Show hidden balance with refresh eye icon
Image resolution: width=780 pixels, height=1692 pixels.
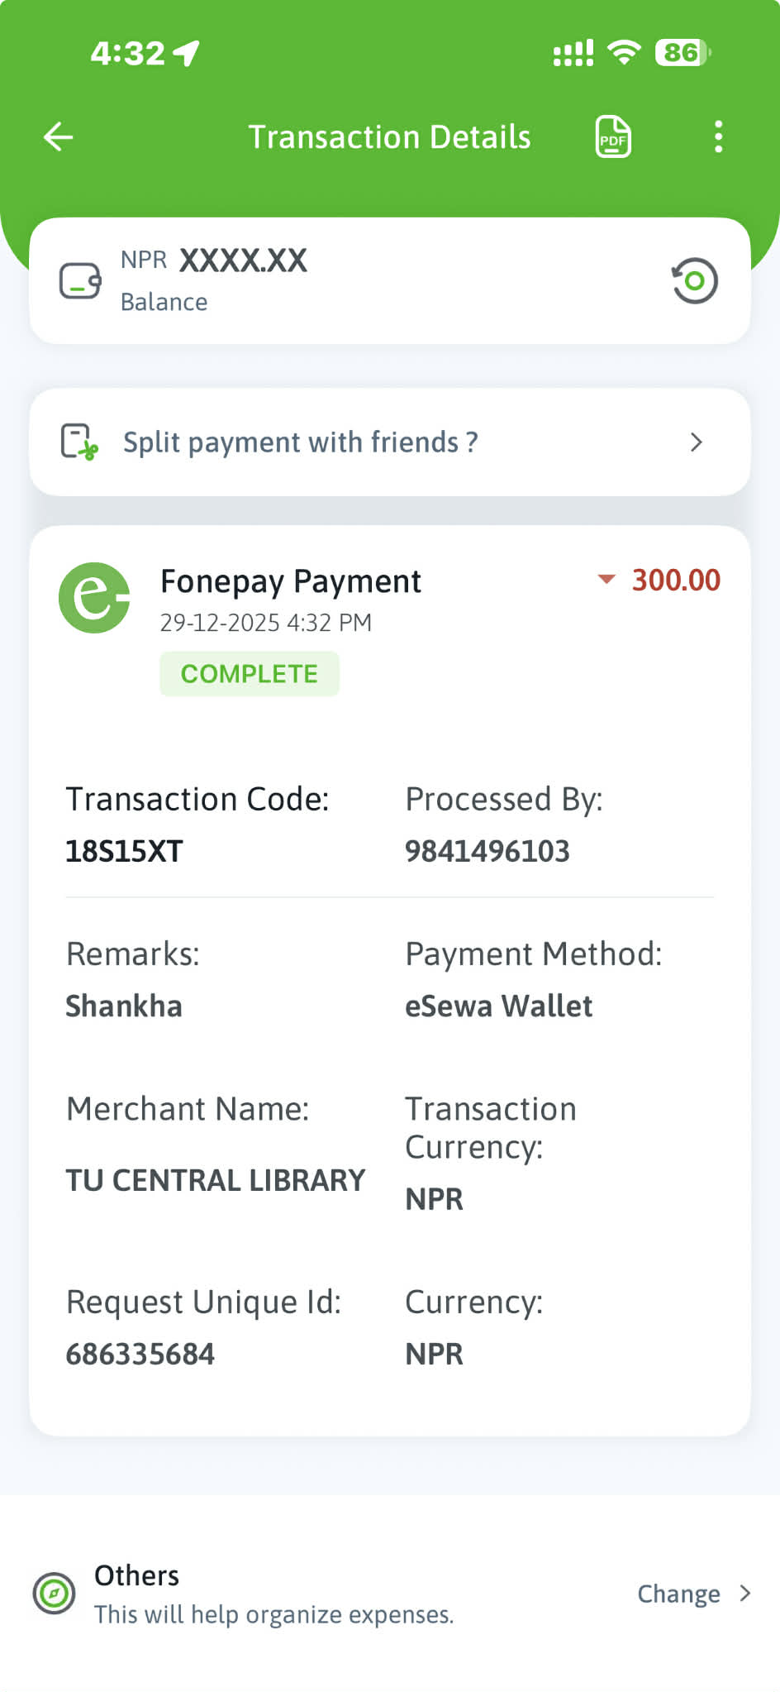click(x=694, y=281)
